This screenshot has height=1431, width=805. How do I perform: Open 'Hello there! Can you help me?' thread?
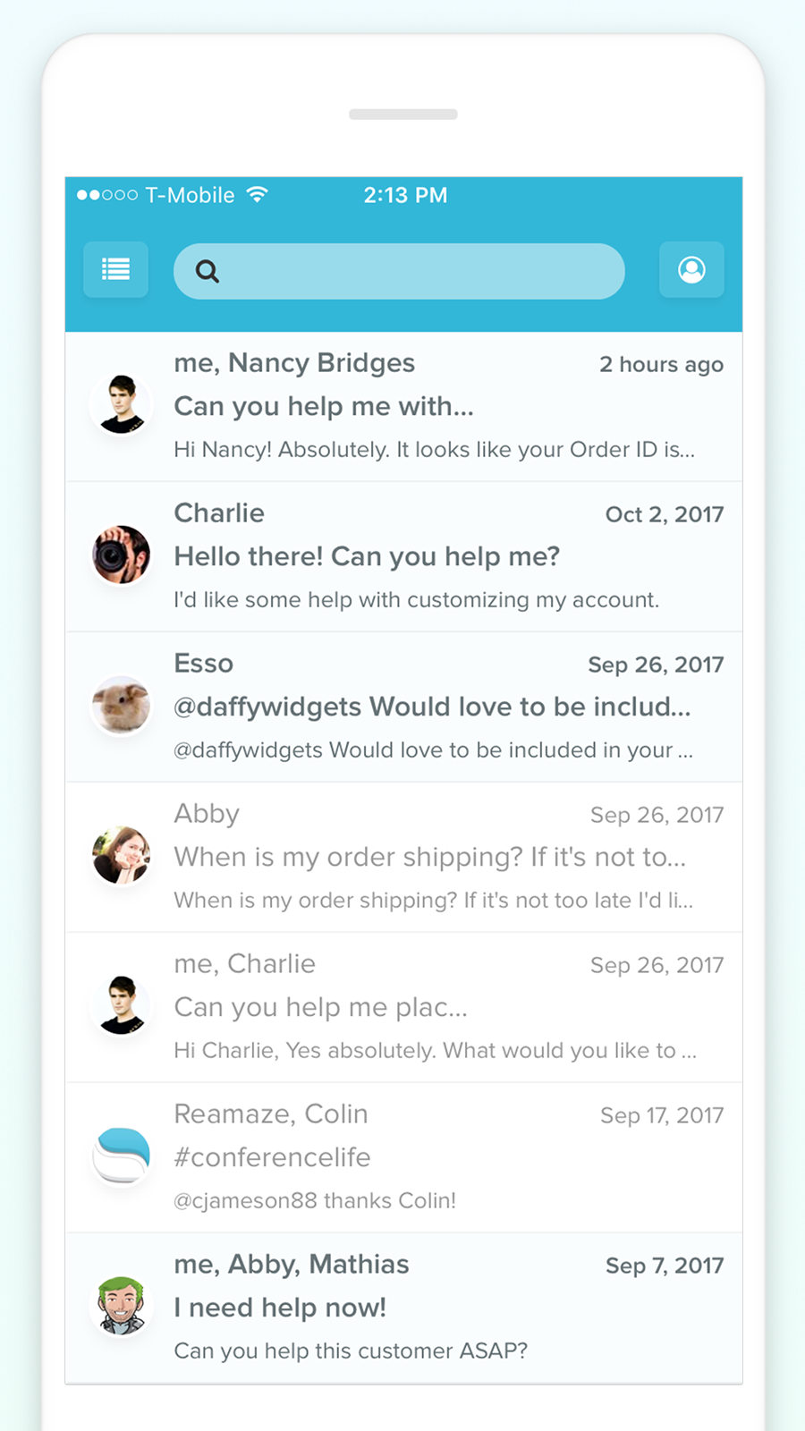click(403, 557)
